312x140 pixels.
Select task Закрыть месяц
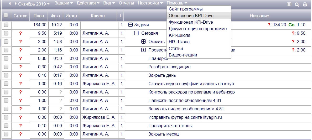[x=164, y=134]
